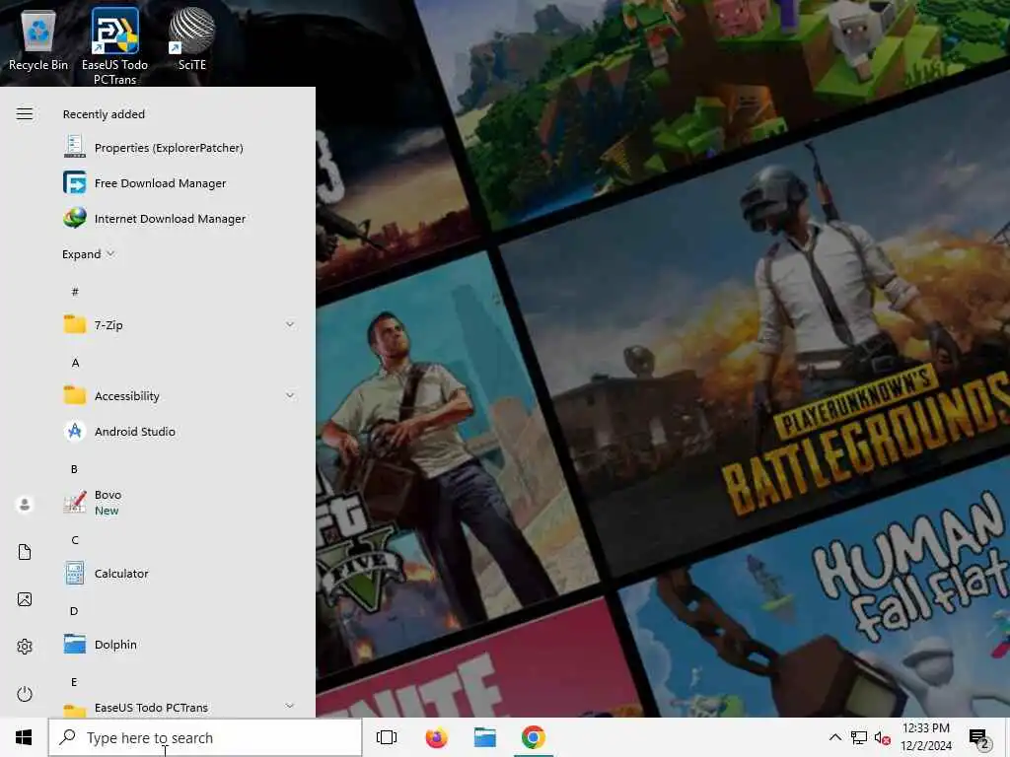Open network status tray icon

[859, 737]
